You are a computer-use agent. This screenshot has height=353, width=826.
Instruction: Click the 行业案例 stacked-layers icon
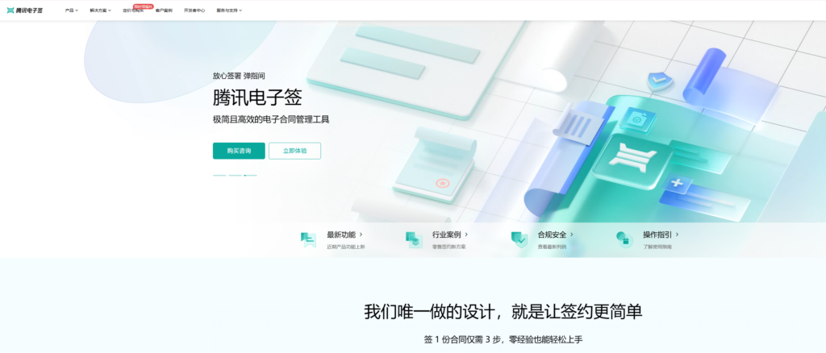(x=414, y=239)
